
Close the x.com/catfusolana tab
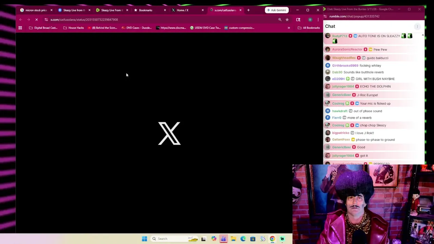(240, 10)
